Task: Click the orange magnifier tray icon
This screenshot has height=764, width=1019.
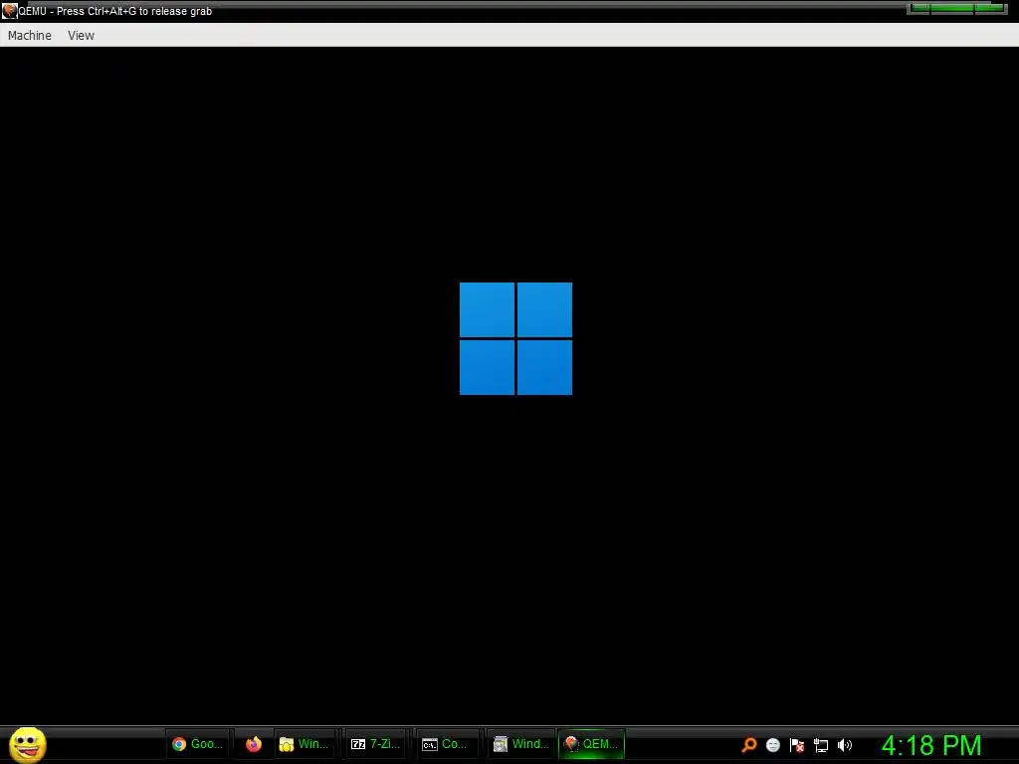Action: coord(748,745)
